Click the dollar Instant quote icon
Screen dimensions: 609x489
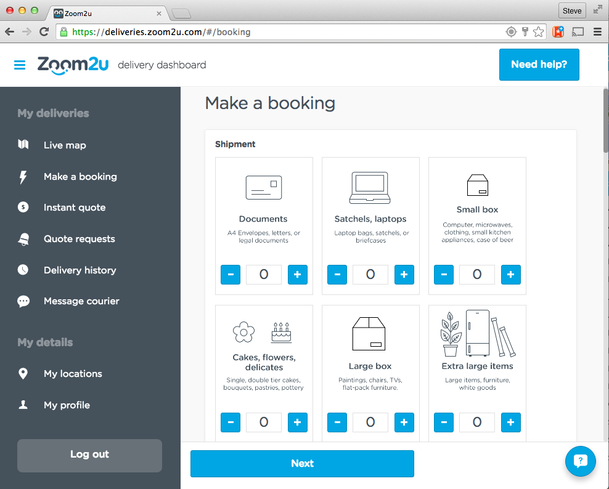[x=23, y=208]
